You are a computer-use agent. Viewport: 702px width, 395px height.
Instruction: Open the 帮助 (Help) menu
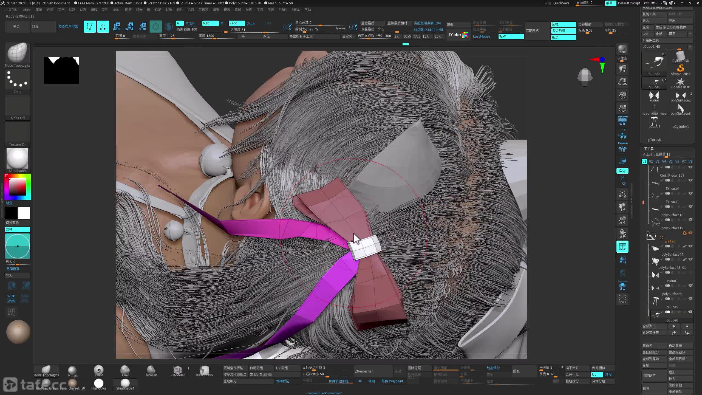[308, 10]
